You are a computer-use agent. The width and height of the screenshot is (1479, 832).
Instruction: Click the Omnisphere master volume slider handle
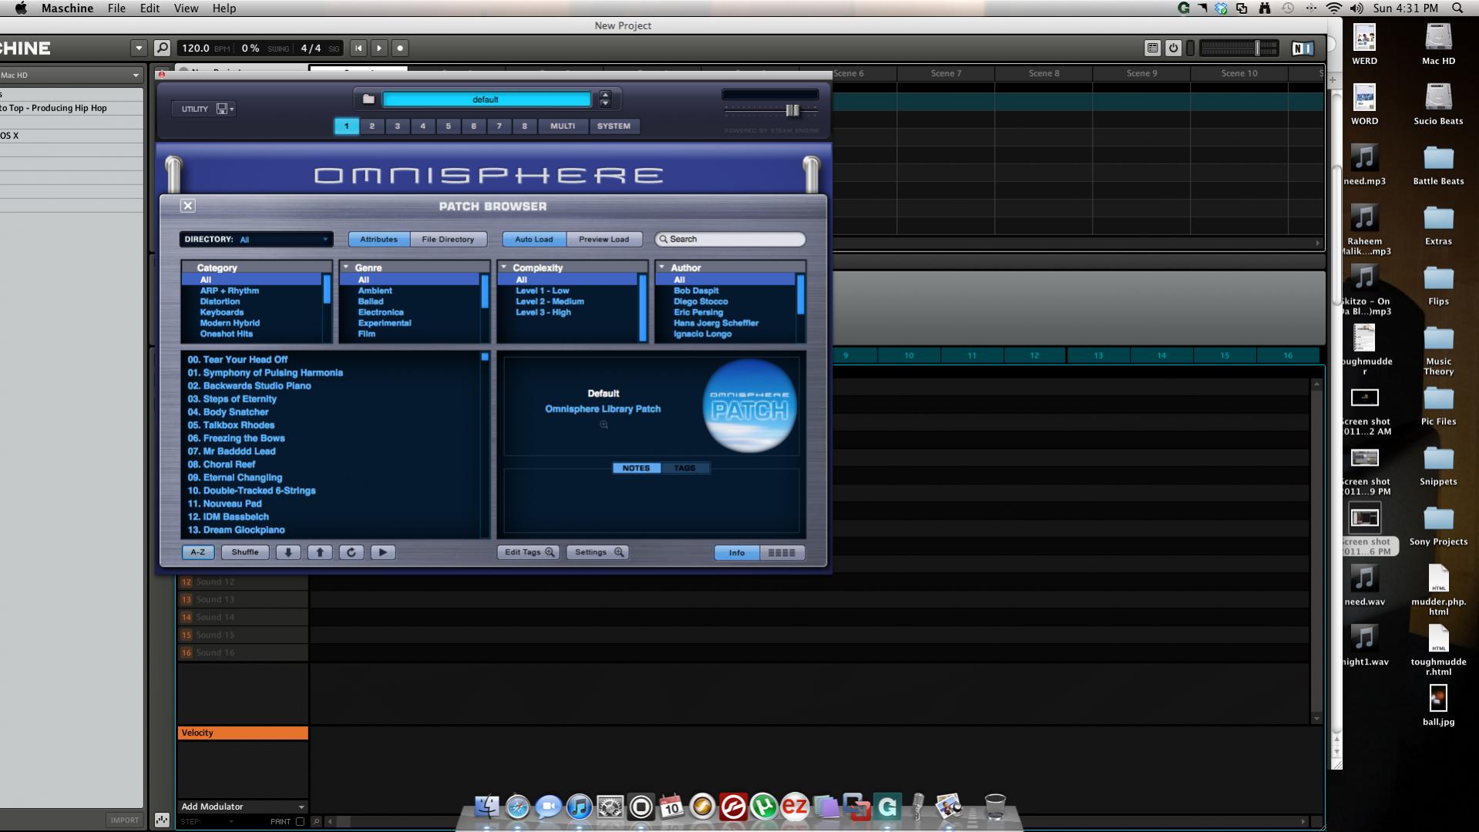(x=792, y=110)
